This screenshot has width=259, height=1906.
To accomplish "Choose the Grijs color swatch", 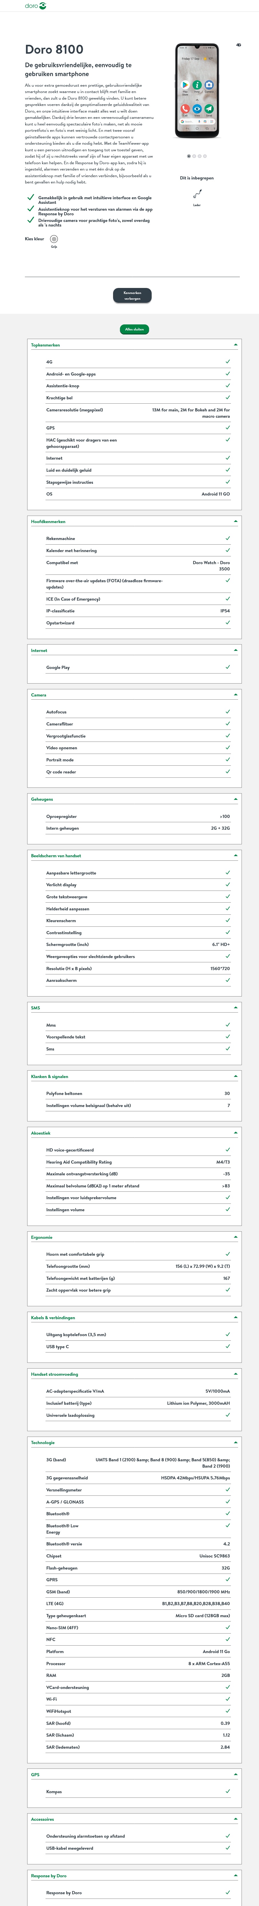I will 54,239.
